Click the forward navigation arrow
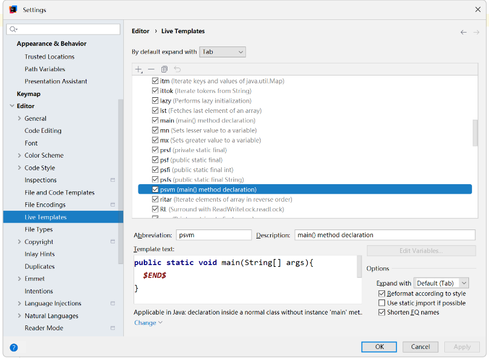Screen dimensions: 489x358 (476, 32)
